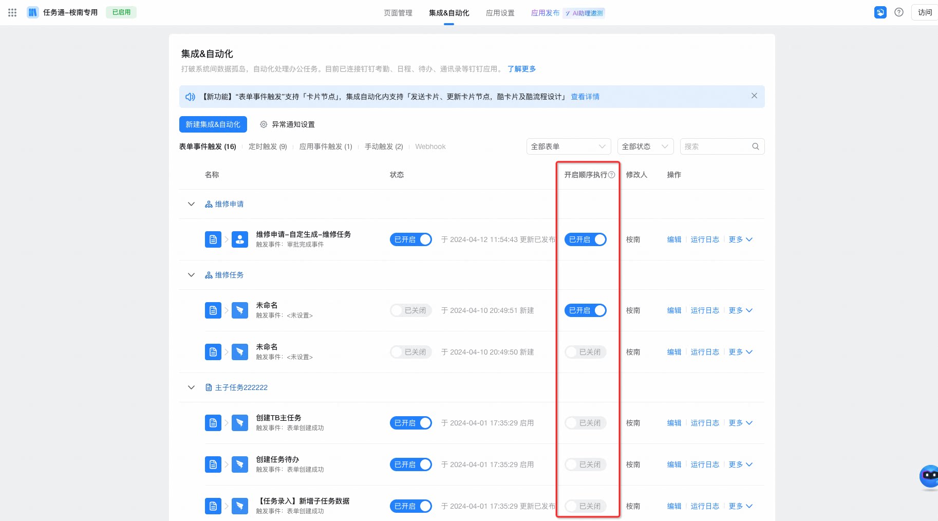Open 了解更多 link

click(x=521, y=69)
